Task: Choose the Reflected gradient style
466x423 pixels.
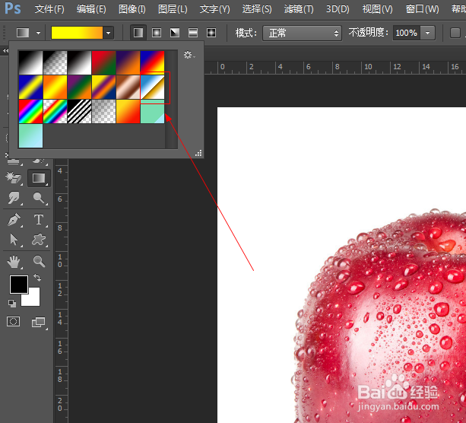Action: click(x=193, y=33)
